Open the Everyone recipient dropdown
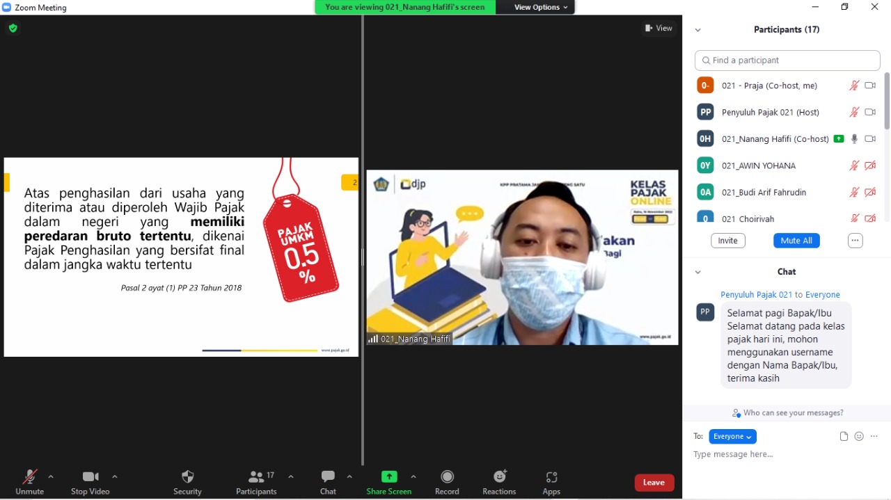The width and height of the screenshot is (891, 500). [732, 437]
